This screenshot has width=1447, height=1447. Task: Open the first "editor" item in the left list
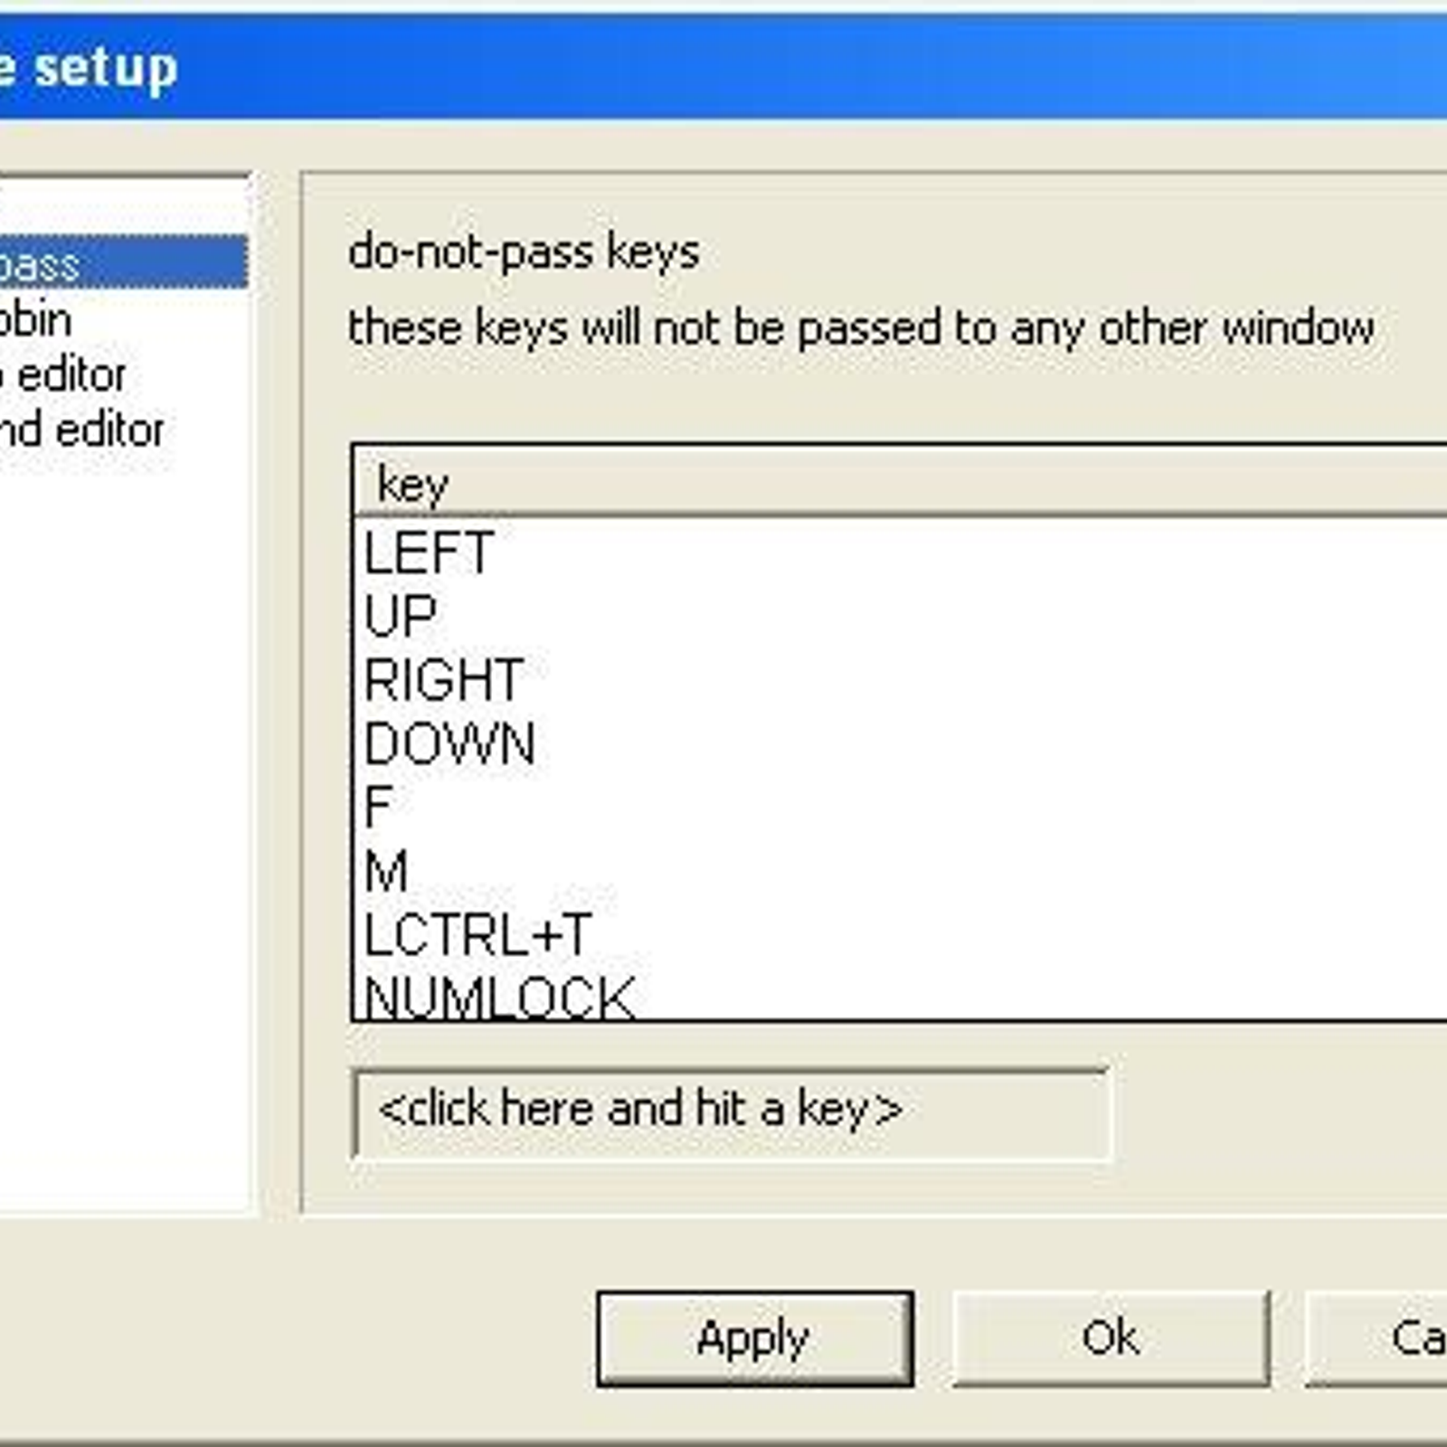68,376
